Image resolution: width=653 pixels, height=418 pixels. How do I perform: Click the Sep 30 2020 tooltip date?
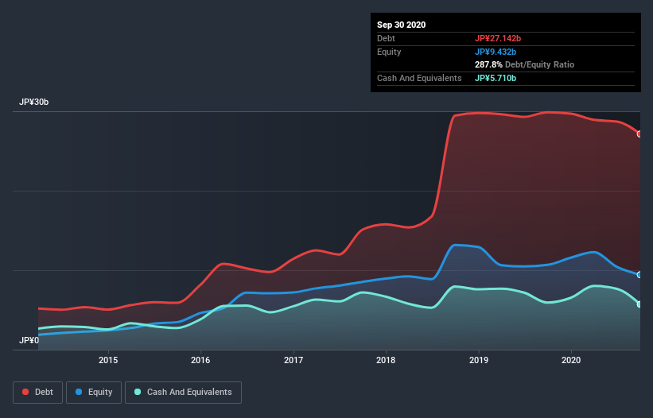click(402, 25)
